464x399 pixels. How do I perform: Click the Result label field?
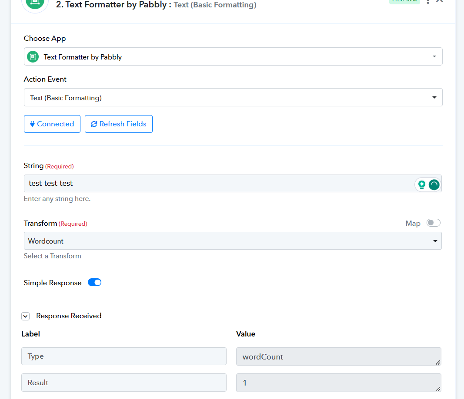point(124,383)
